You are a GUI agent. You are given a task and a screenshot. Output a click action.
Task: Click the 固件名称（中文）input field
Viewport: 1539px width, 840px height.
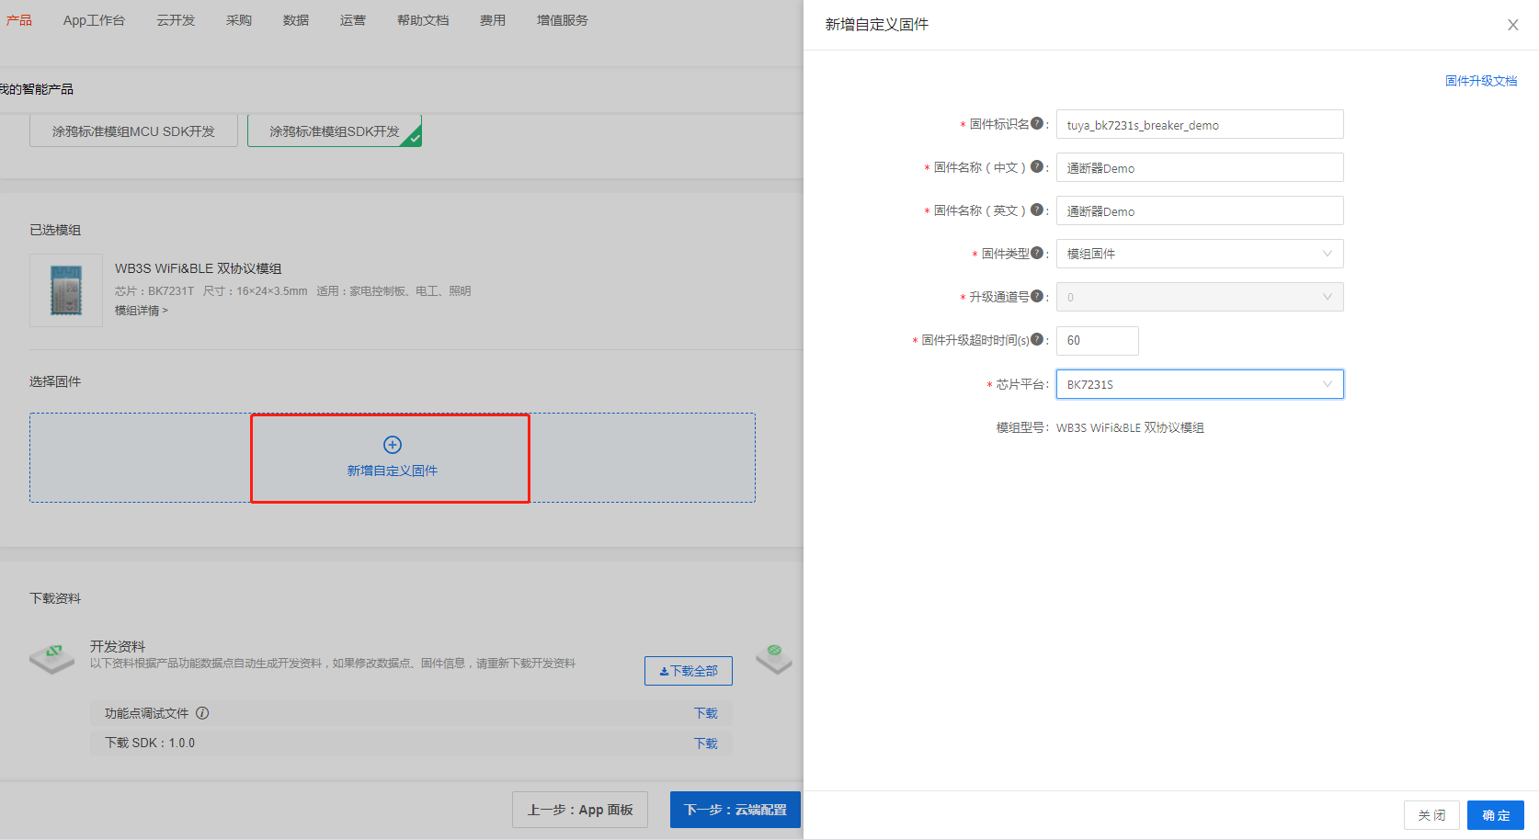pos(1200,167)
